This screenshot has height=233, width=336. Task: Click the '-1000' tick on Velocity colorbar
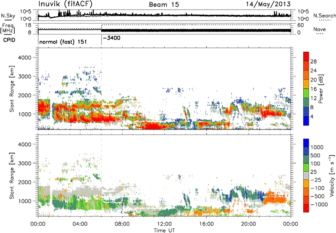(319, 204)
